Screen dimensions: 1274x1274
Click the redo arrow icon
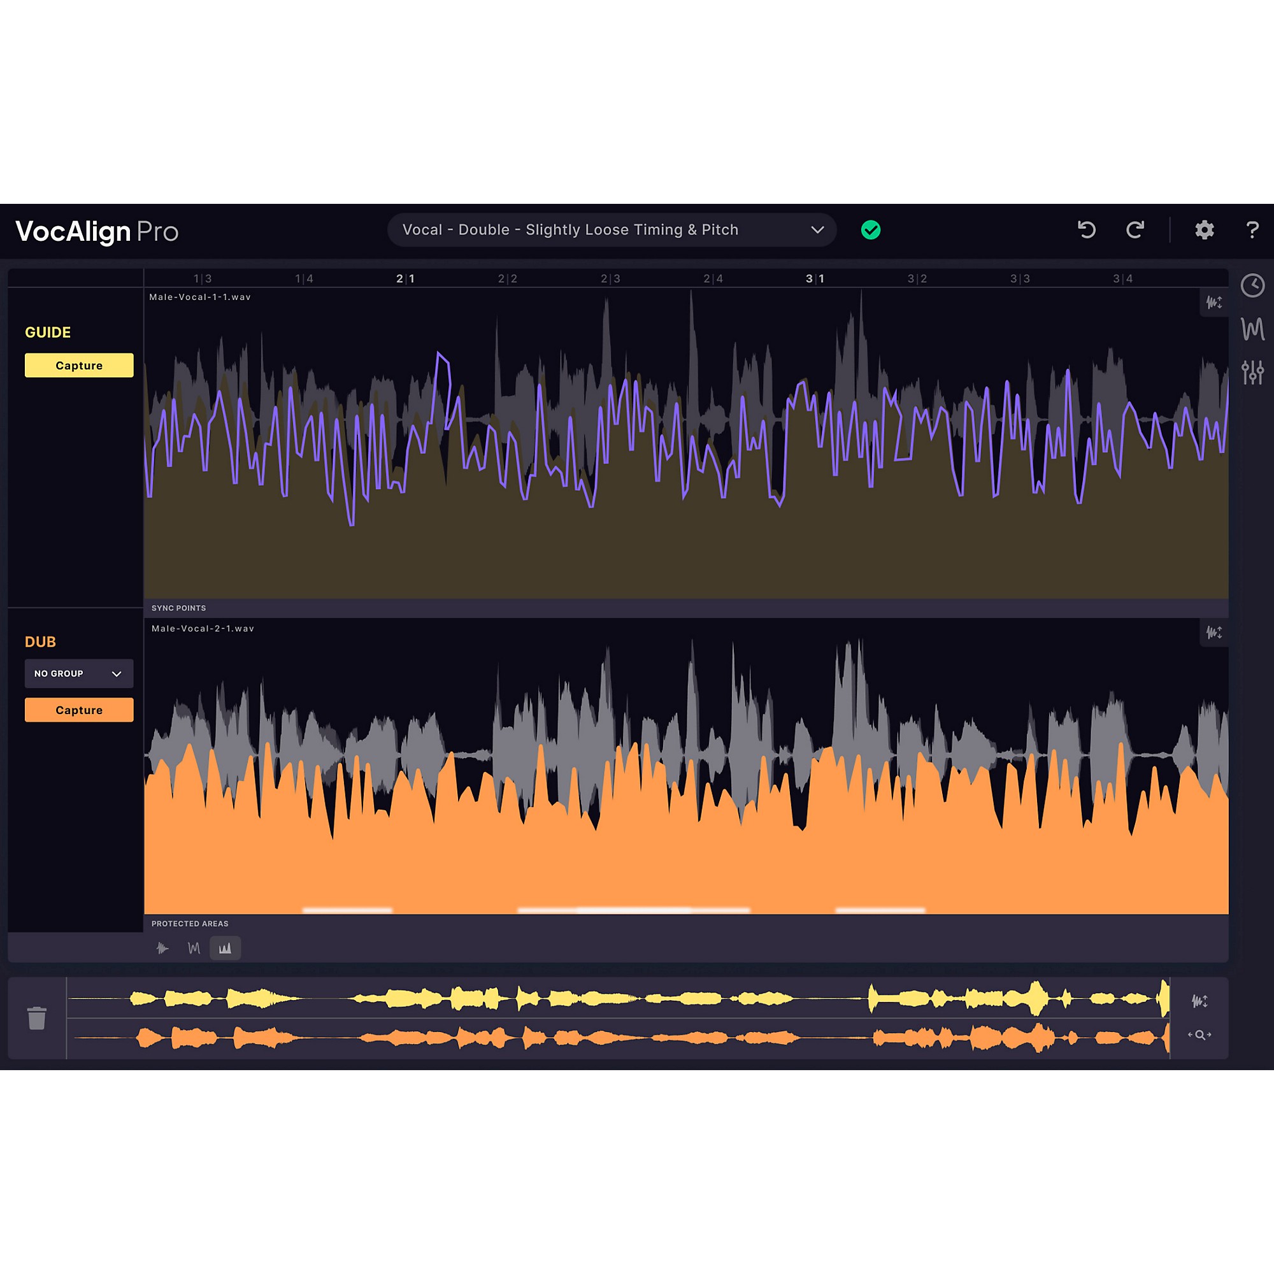coord(1136,230)
